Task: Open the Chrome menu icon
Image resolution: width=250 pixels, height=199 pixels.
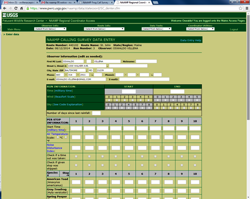Action: coord(247,8)
